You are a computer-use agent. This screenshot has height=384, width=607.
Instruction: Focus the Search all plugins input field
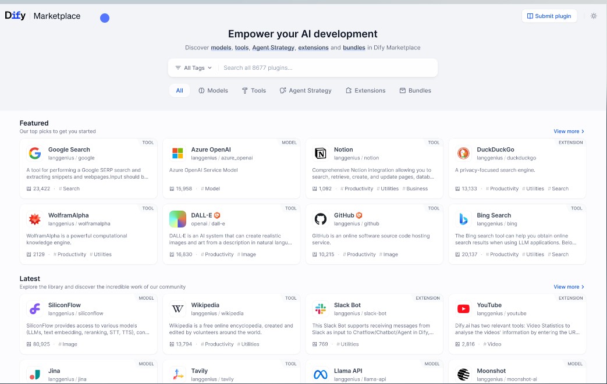click(326, 68)
